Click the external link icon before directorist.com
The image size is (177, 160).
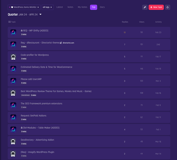coord(61,43)
